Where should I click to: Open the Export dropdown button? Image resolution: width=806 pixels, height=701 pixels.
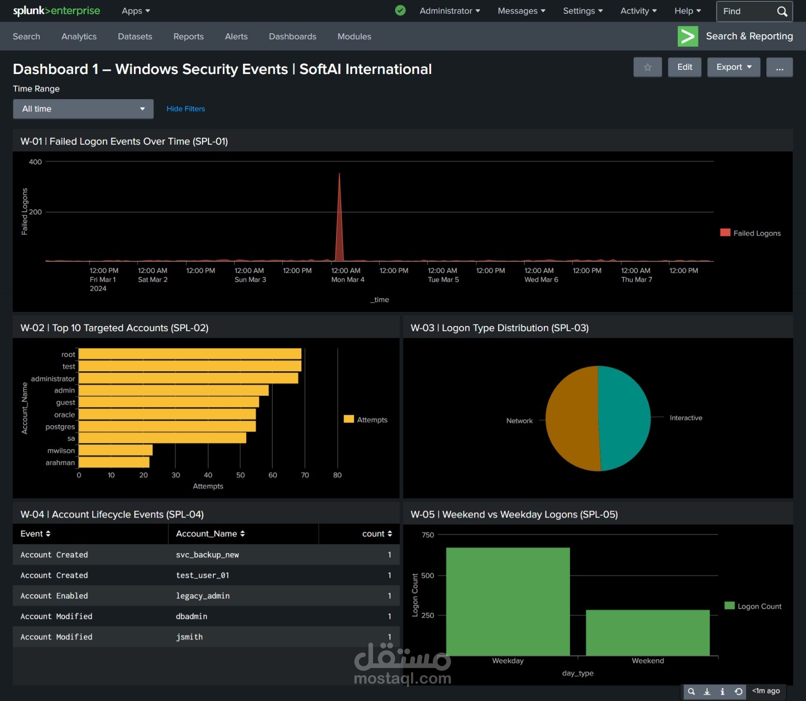(x=733, y=67)
